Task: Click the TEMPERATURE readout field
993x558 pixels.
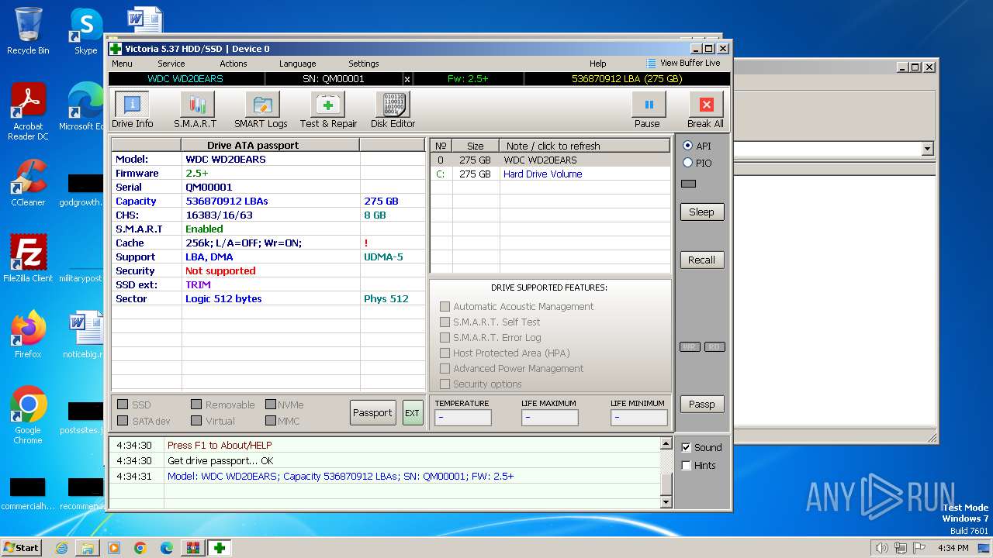Action: 463,418
